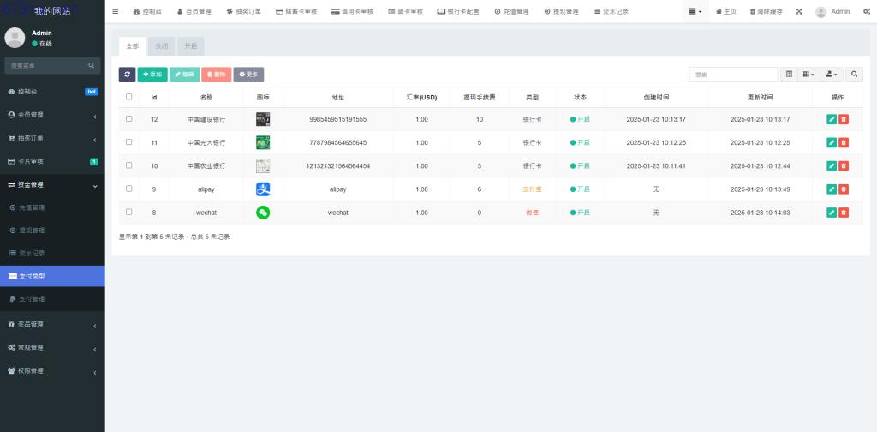Click the 更多 button
Viewport: 877px width, 432px height.
(248, 75)
